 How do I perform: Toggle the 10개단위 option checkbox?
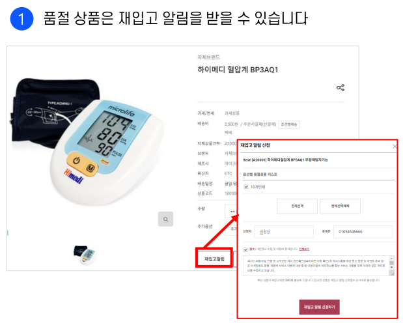[x=245, y=187]
